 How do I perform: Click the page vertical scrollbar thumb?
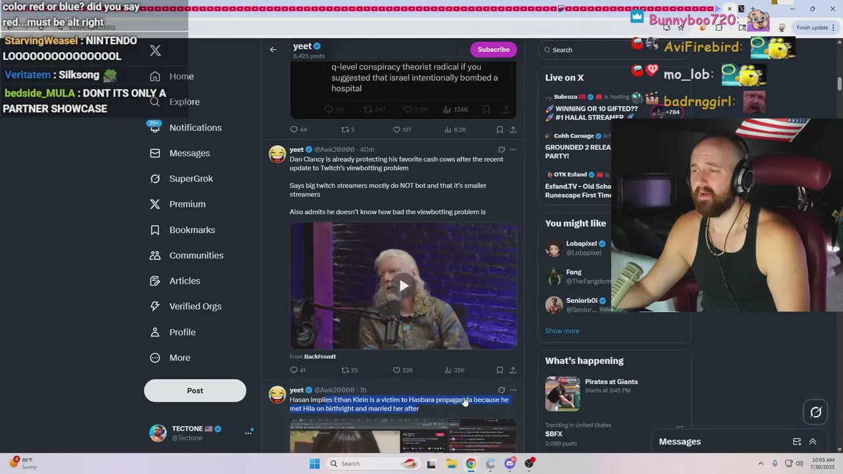[839, 85]
